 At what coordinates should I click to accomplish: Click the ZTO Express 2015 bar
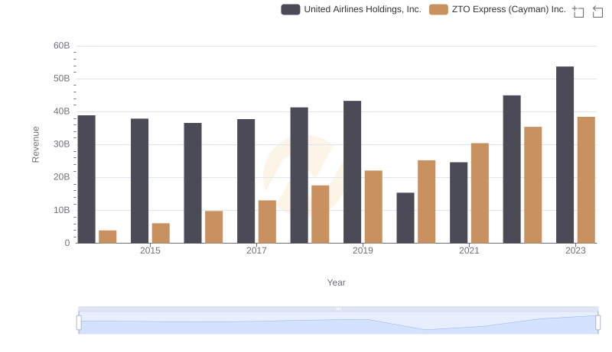click(161, 233)
